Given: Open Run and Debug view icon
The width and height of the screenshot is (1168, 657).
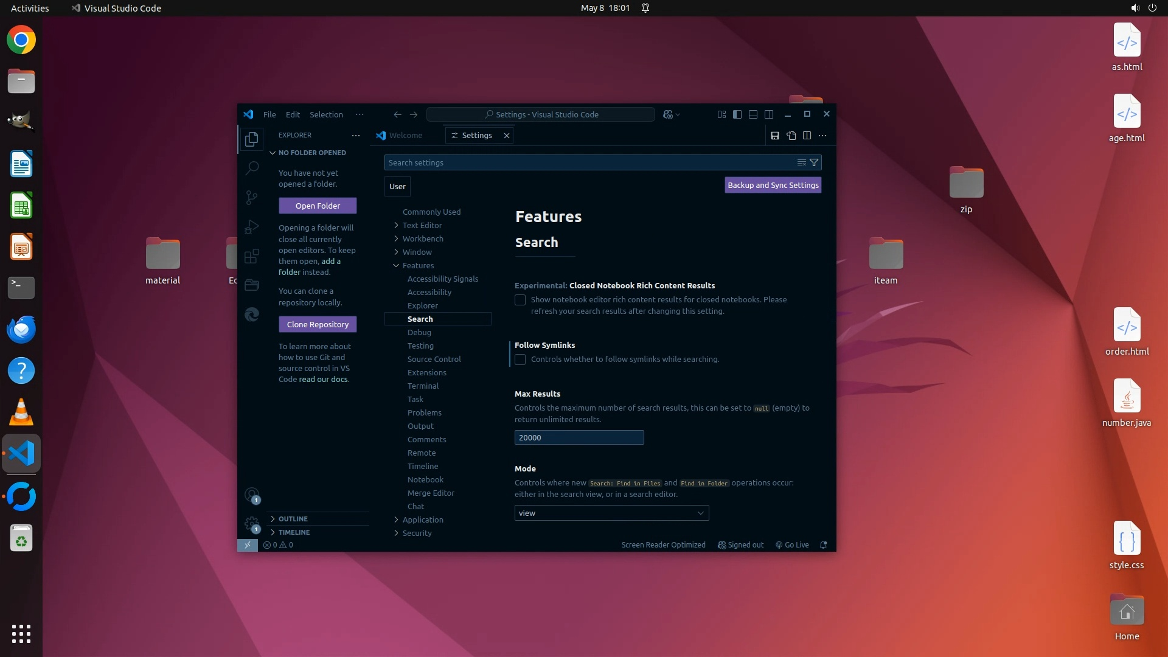Looking at the screenshot, I should point(252,227).
